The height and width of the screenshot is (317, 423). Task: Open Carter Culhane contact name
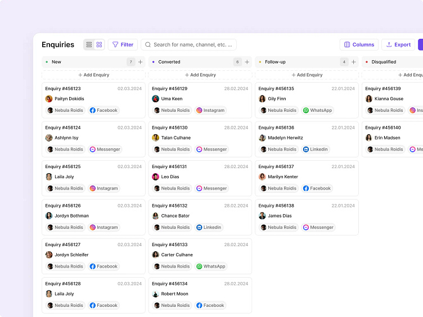177,255
